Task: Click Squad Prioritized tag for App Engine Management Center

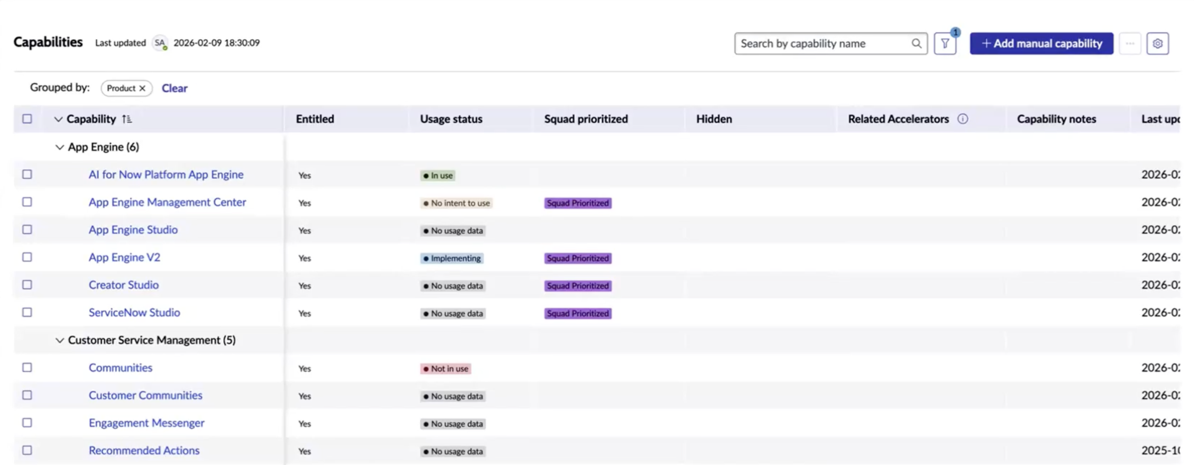Action: click(x=578, y=203)
